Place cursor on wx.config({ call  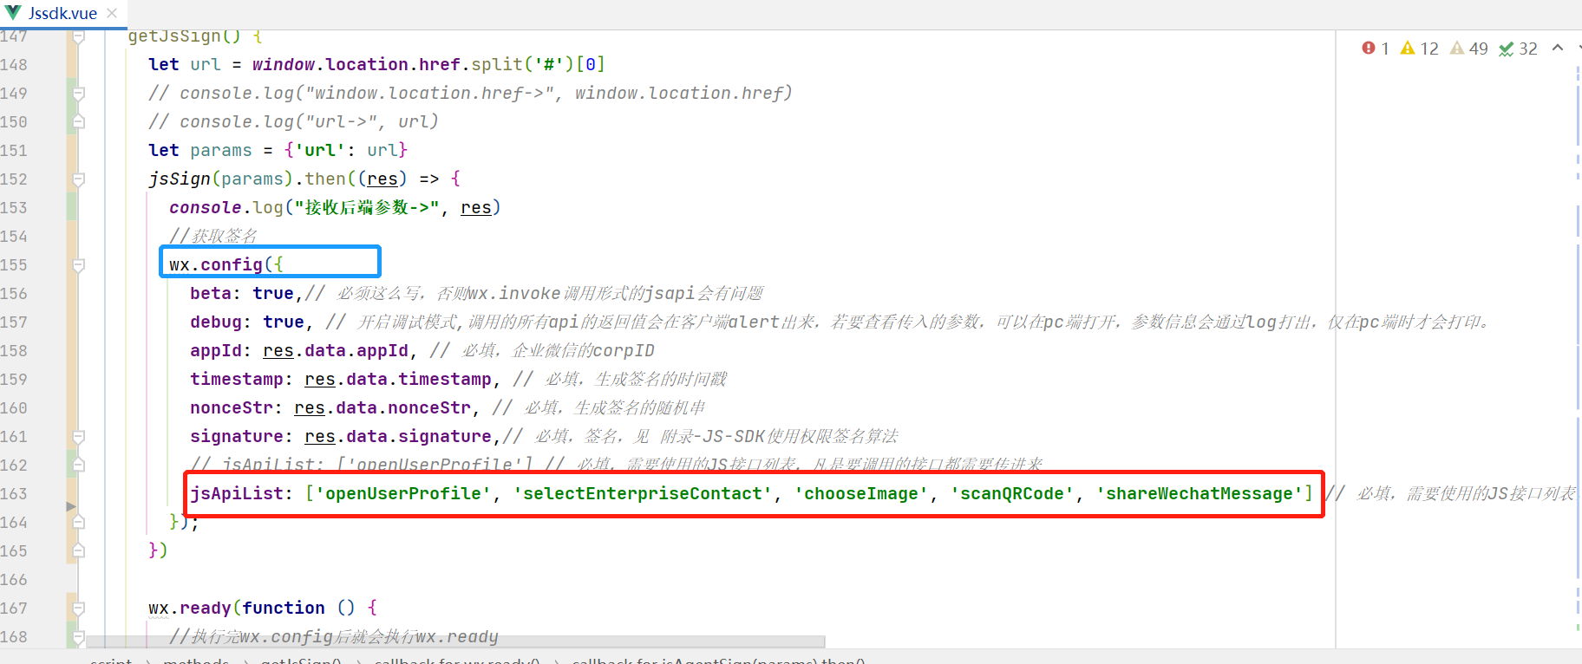coord(226,264)
